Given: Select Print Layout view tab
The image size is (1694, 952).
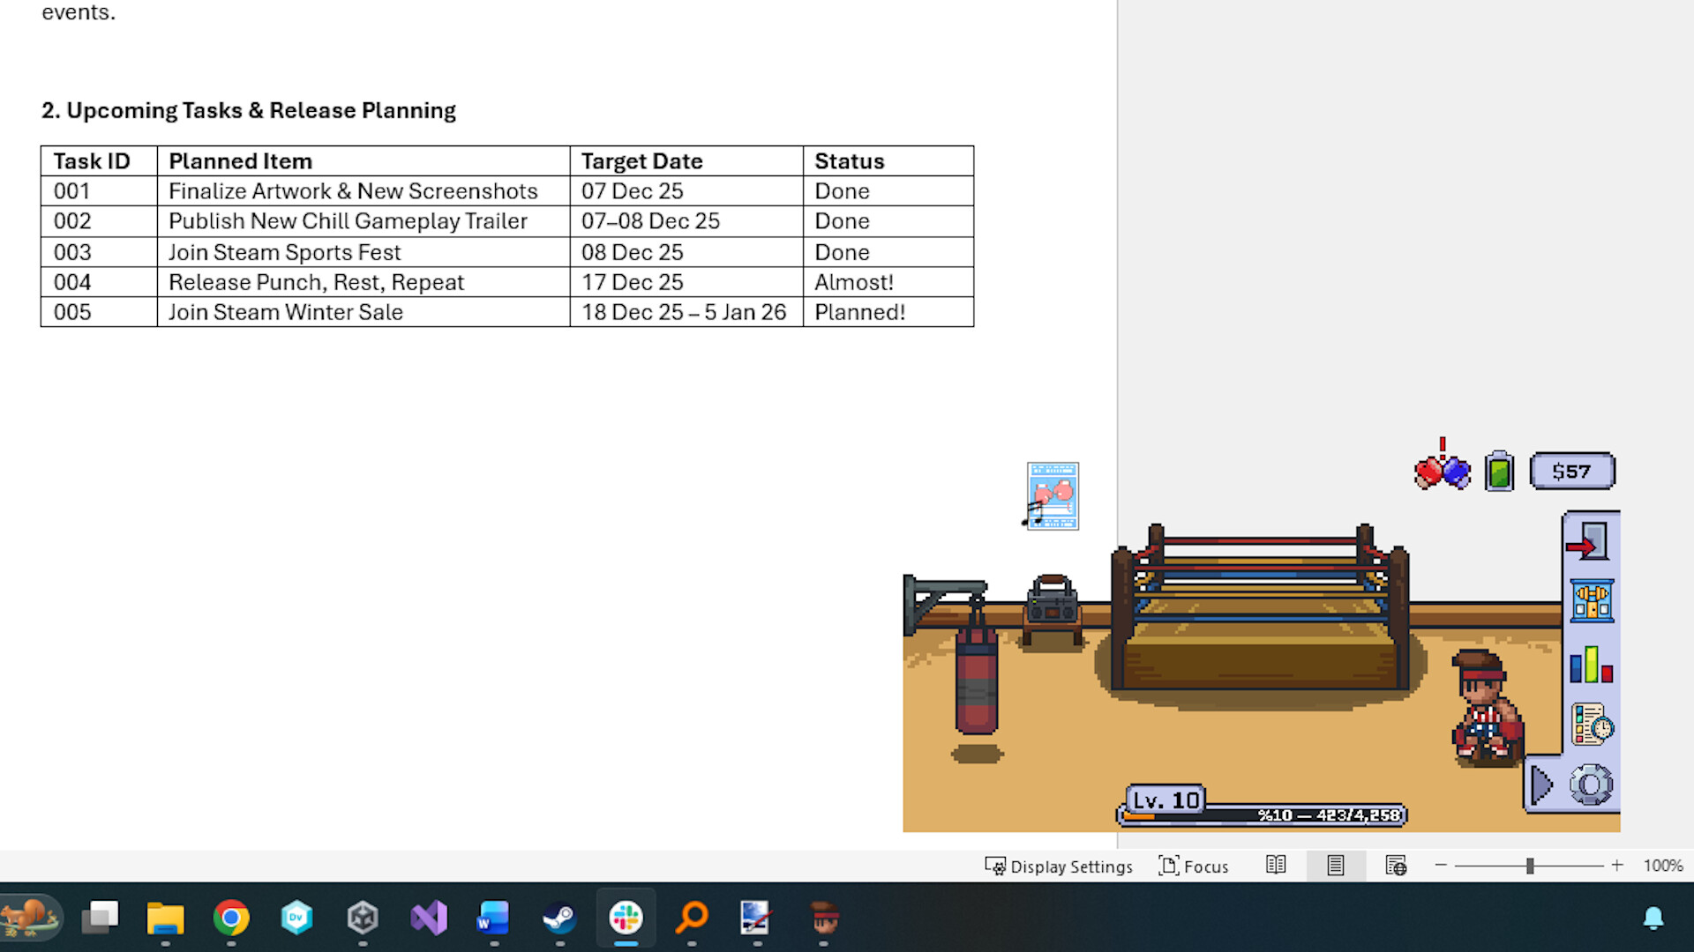Looking at the screenshot, I should tap(1335, 866).
